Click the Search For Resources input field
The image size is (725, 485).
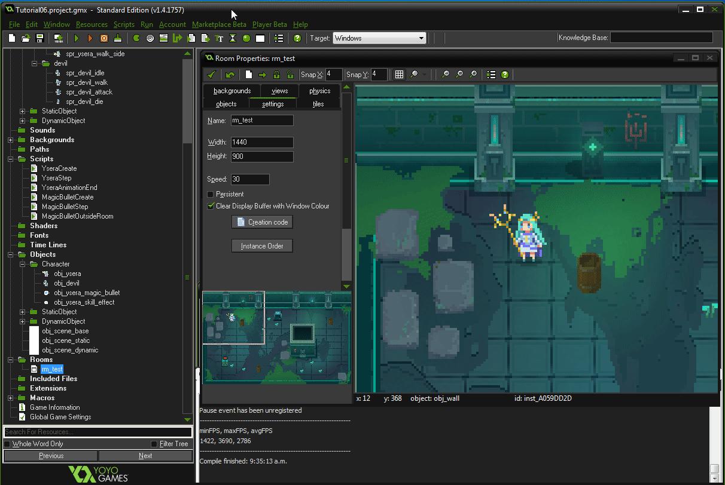[x=98, y=431]
